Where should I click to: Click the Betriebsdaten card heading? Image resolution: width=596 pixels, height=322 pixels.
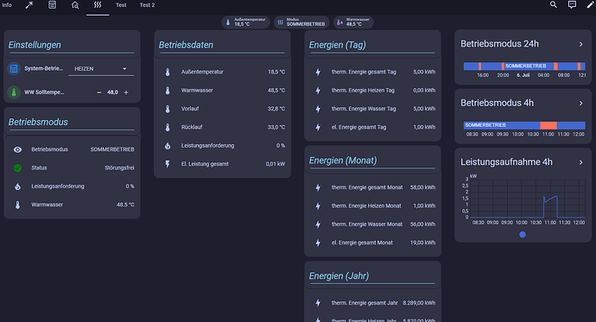(186, 45)
